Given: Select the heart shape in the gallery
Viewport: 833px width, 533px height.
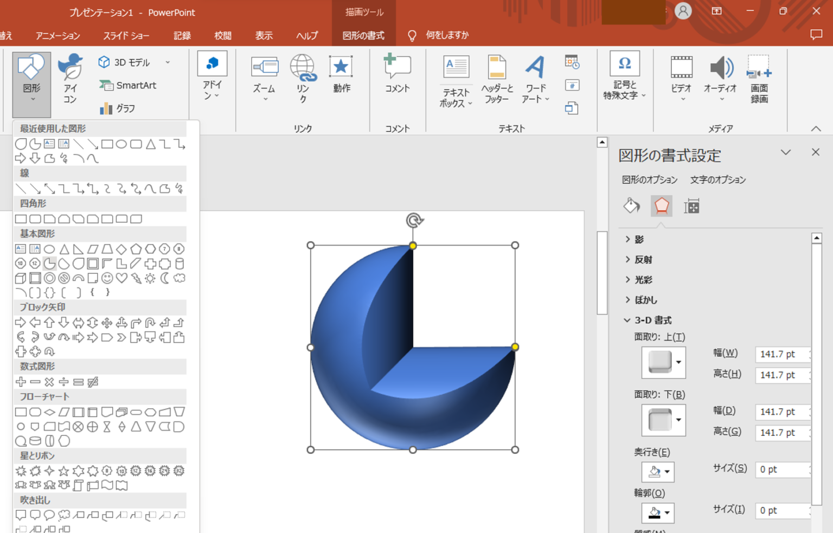Looking at the screenshot, I should [x=121, y=278].
